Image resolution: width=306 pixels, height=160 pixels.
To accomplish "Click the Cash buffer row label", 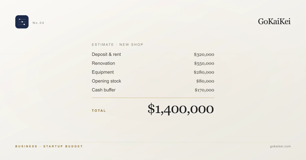I will click(x=104, y=90).
